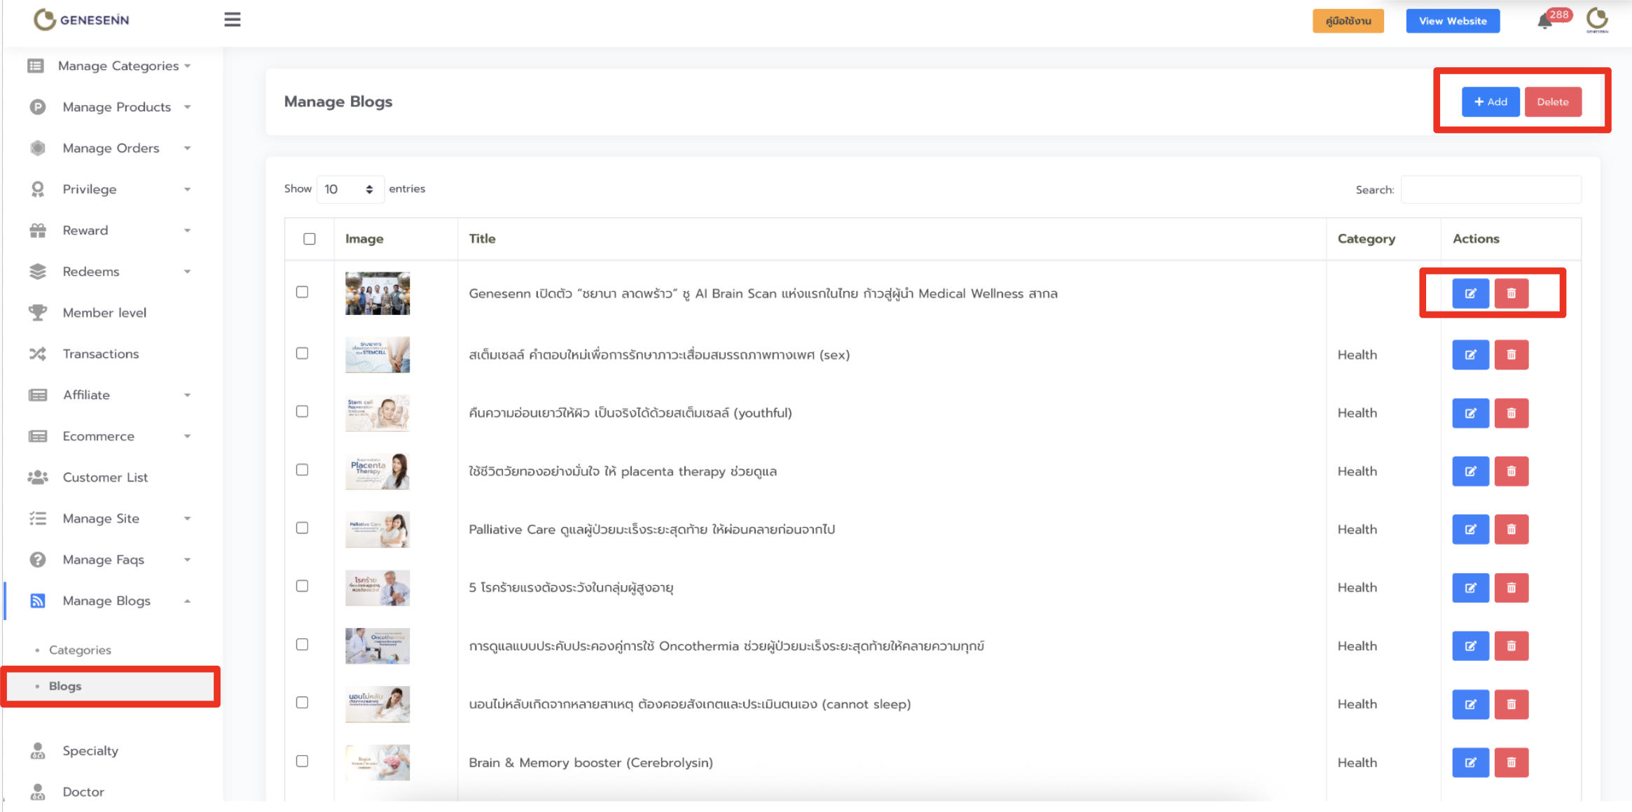Viewport: 1632px width, 812px height.
Task: Click edit icon for first Genesenn blog
Action: (1470, 293)
